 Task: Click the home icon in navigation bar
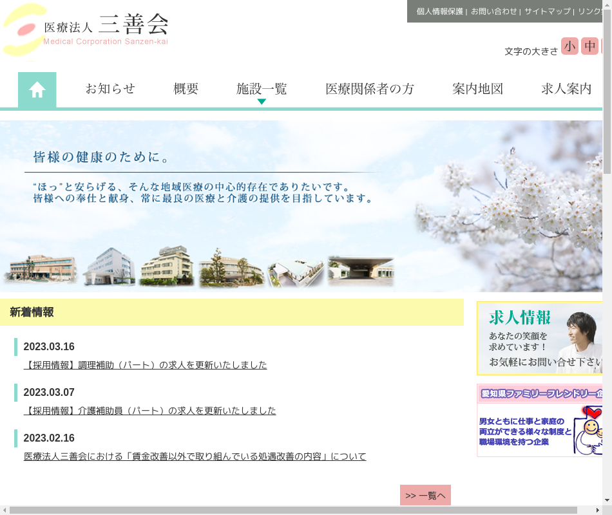pyautogui.click(x=37, y=89)
